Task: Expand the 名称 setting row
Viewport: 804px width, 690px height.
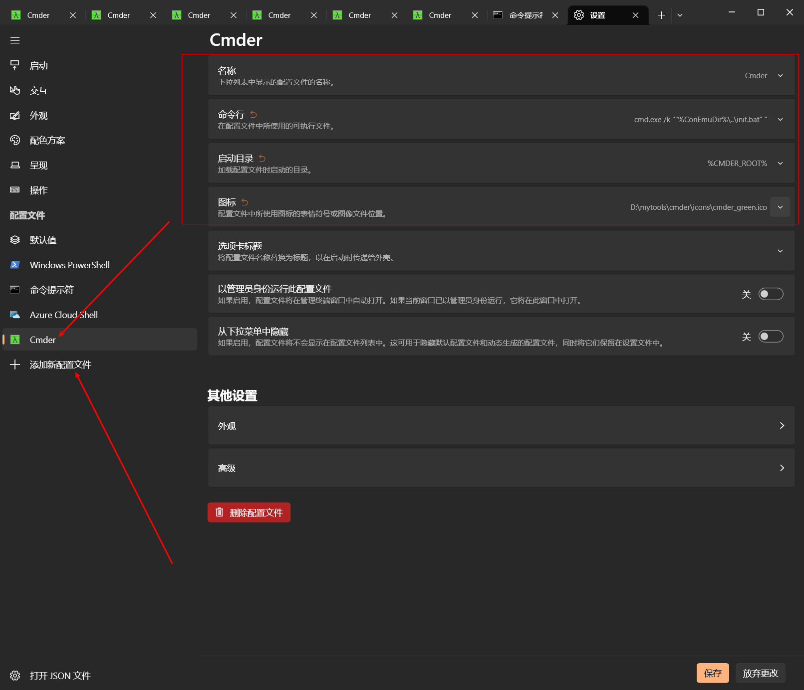Action: (780, 76)
